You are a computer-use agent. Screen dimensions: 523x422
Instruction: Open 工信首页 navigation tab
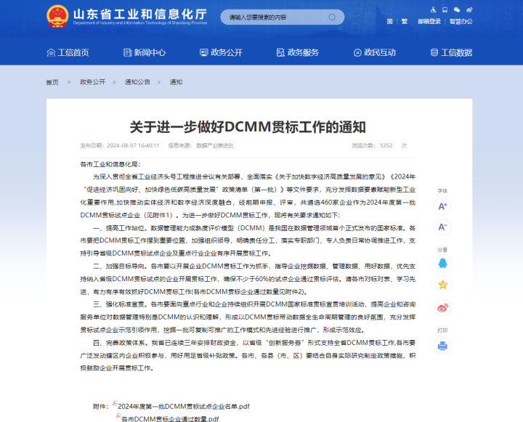[68, 52]
